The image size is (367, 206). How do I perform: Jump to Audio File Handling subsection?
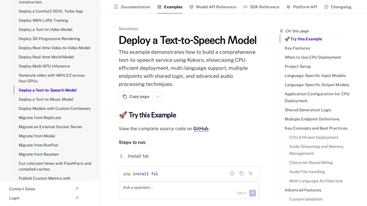(307, 172)
